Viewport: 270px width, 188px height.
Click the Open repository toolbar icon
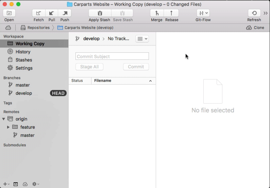point(9,13)
